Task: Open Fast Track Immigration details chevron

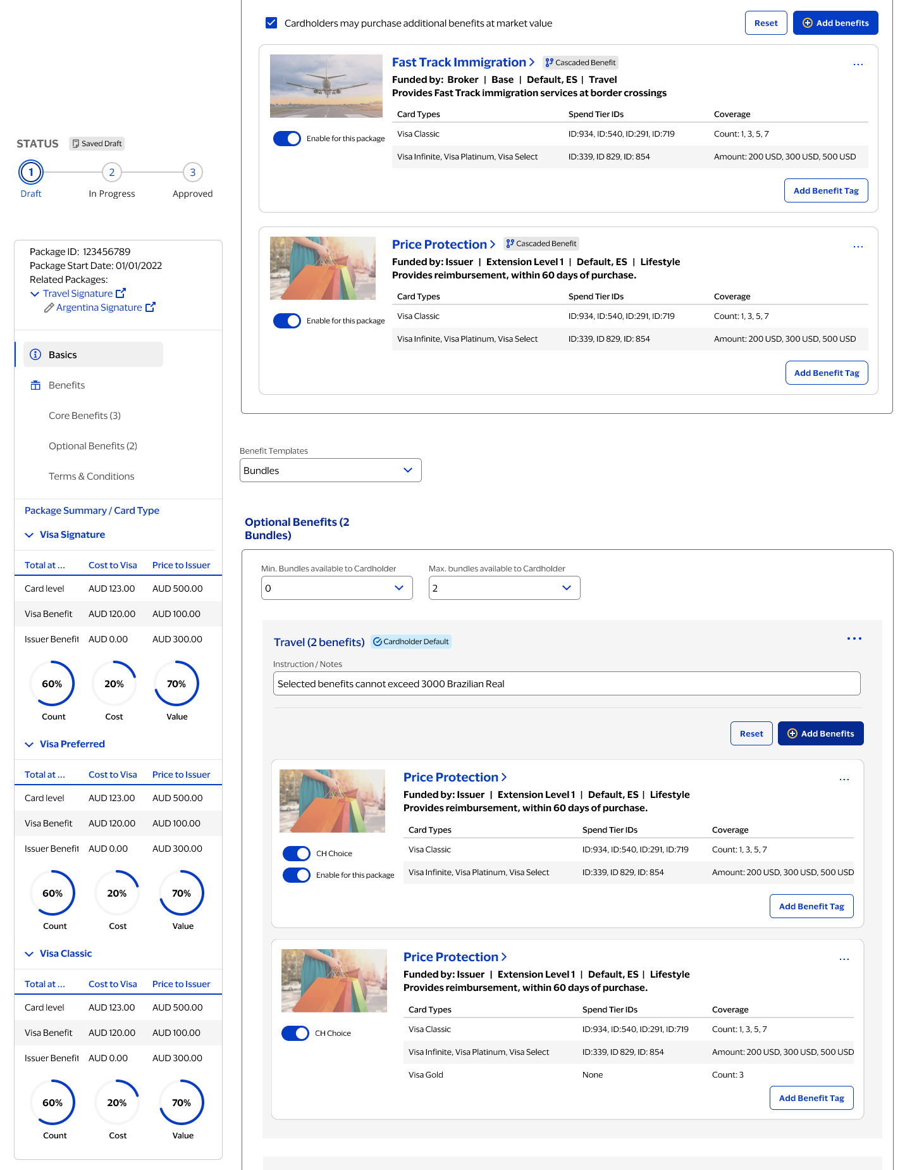Action: coord(532,62)
